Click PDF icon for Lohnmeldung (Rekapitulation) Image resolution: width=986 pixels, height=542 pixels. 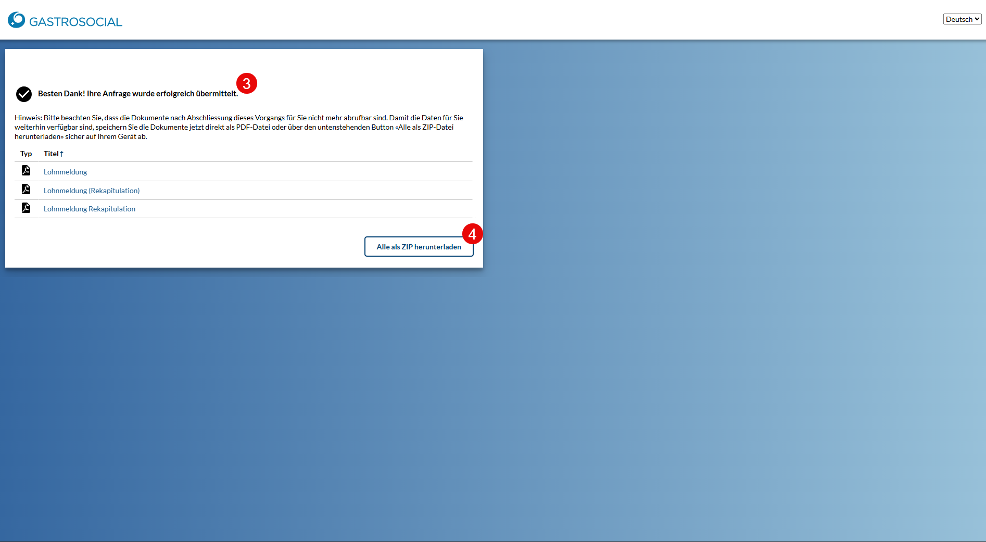click(26, 190)
